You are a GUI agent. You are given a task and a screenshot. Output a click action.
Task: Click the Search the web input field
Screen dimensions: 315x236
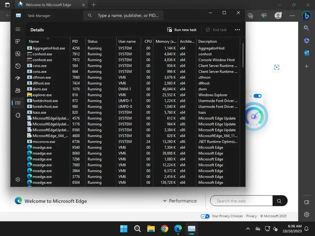click(241, 201)
